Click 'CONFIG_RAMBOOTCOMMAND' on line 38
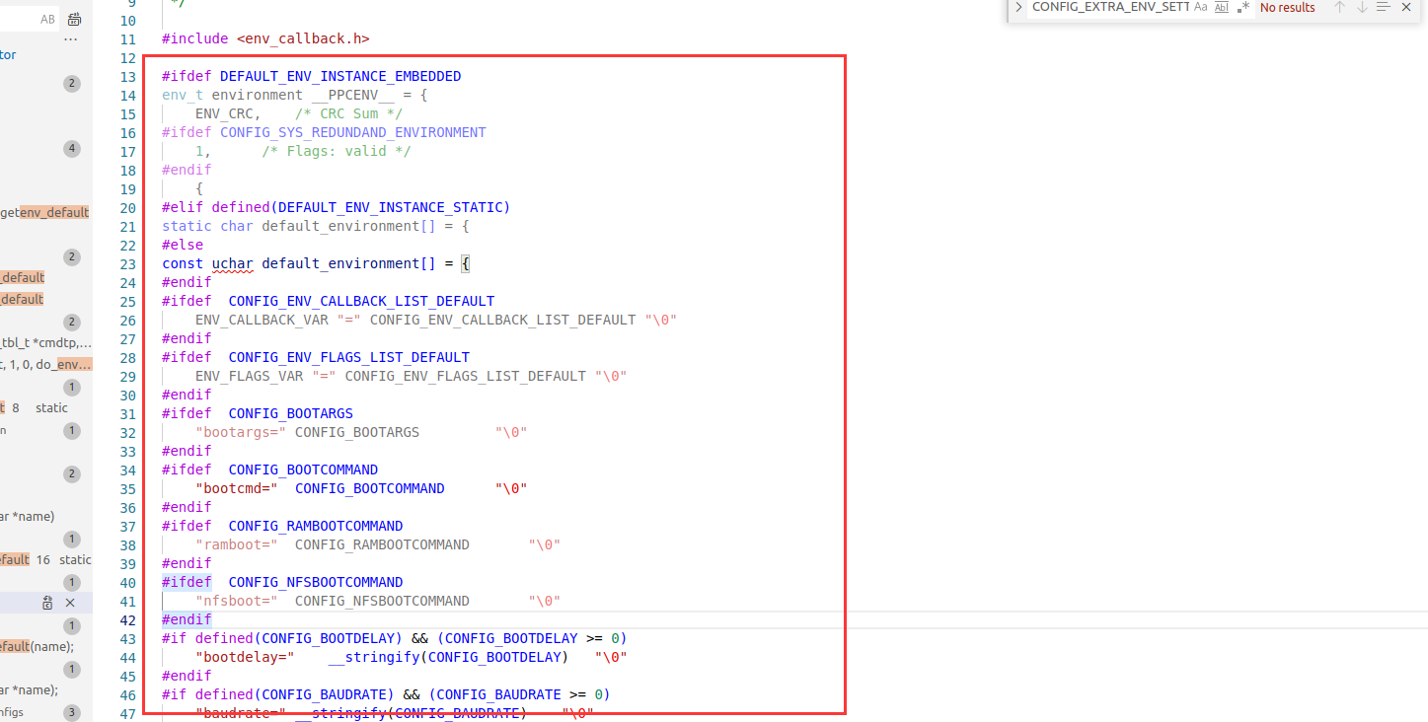Image resolution: width=1428 pixels, height=722 pixels. click(382, 545)
